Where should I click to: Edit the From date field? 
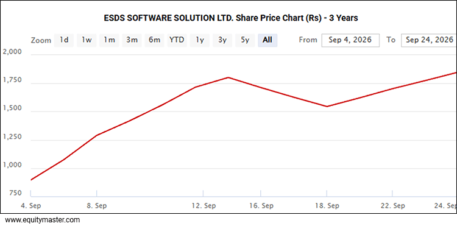tap(350, 40)
